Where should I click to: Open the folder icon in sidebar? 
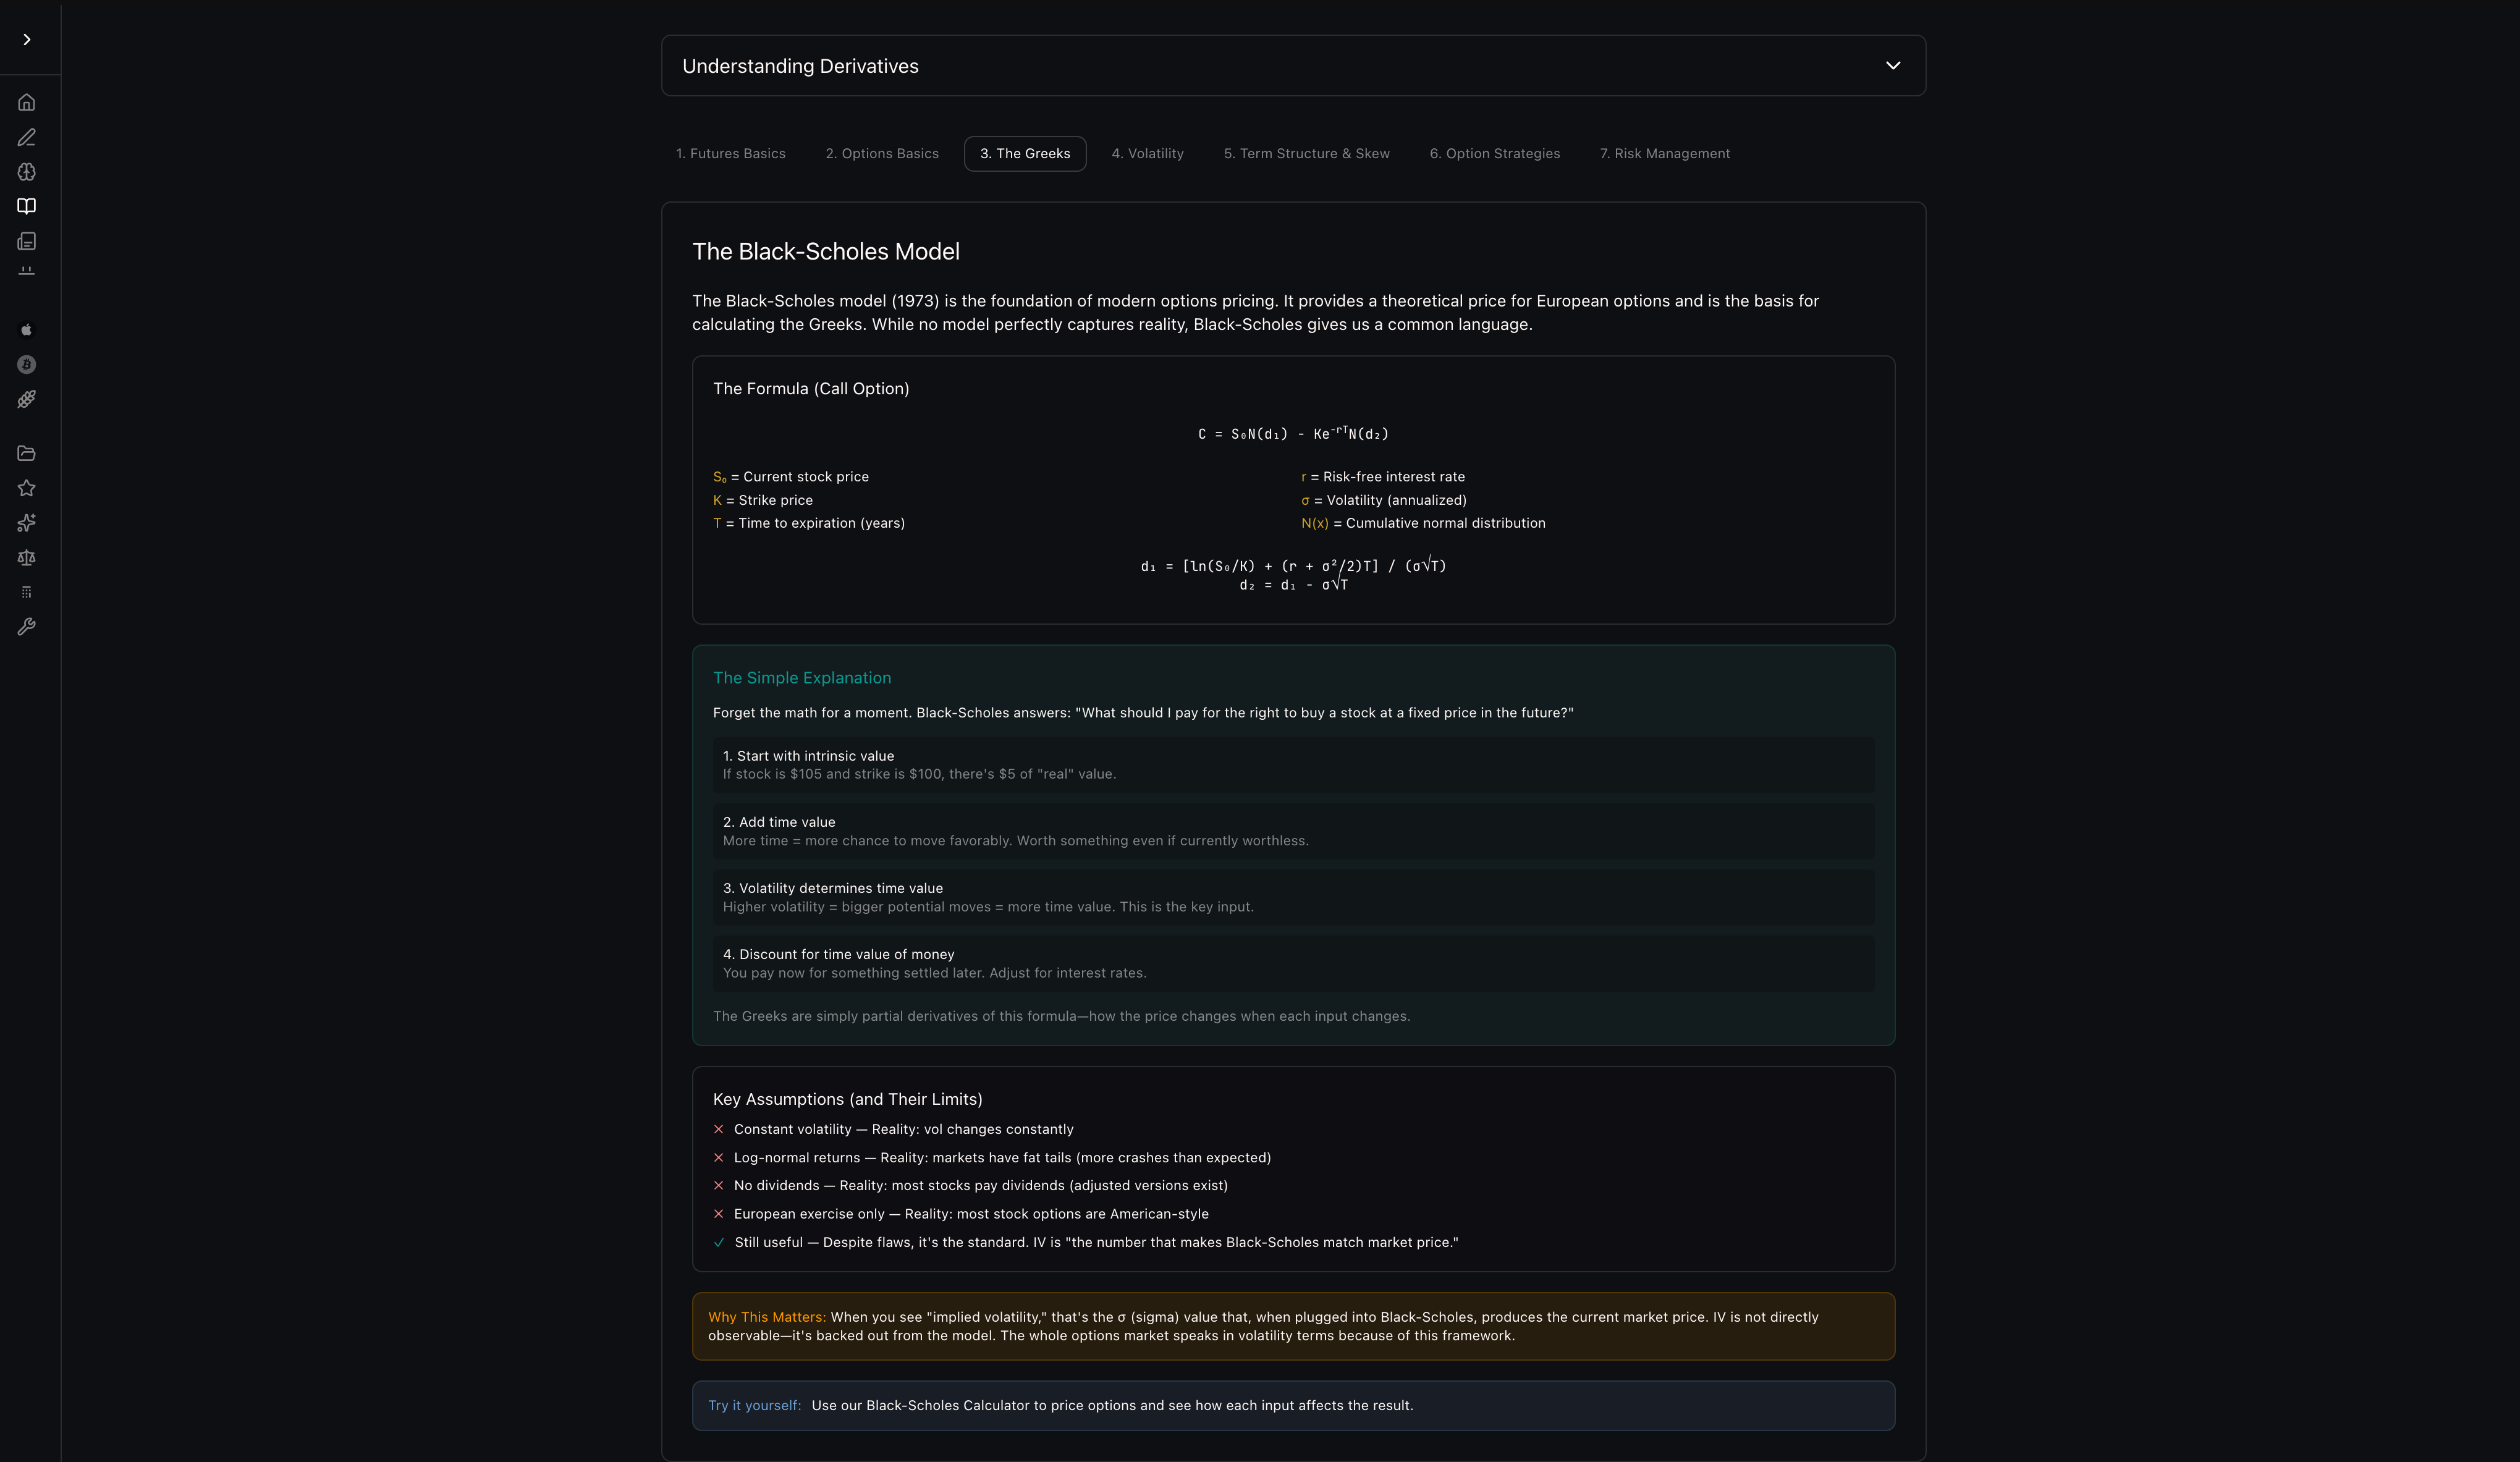[x=27, y=453]
